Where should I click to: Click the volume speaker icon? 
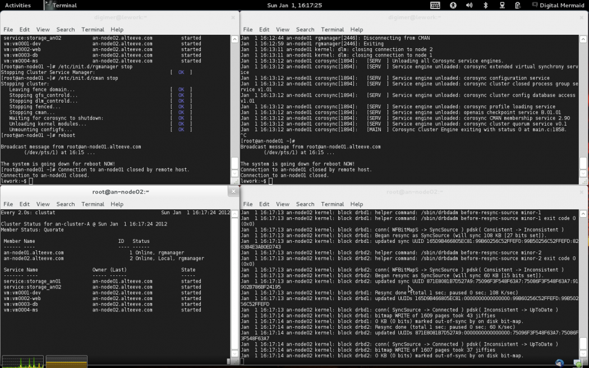pyautogui.click(x=470, y=5)
